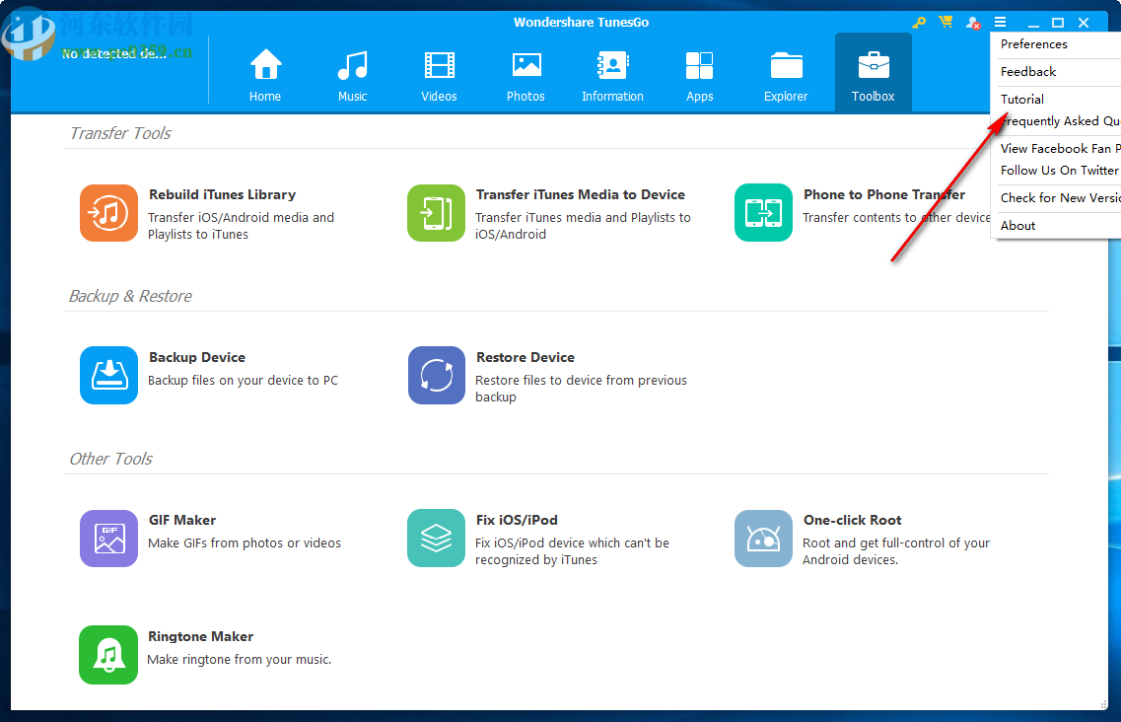The width and height of the screenshot is (1121, 722).
Task: Open the Restore Device tool icon
Action: tap(436, 375)
